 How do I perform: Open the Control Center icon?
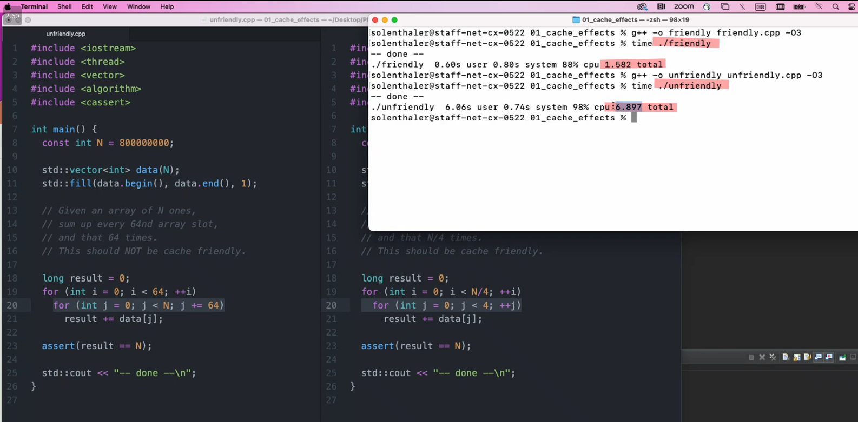coord(852,7)
